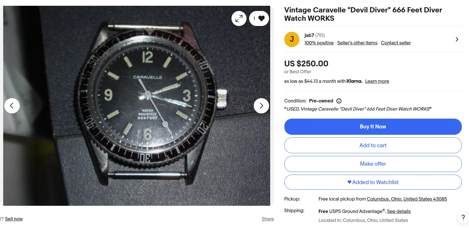Advance to the next product image
Viewport: 469px width, 228px height.
click(261, 106)
